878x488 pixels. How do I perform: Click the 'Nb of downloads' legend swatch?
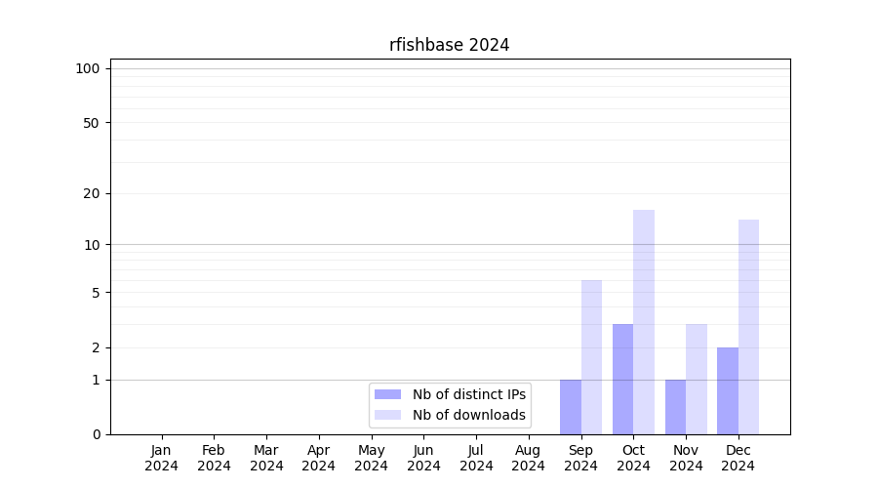coord(387,415)
